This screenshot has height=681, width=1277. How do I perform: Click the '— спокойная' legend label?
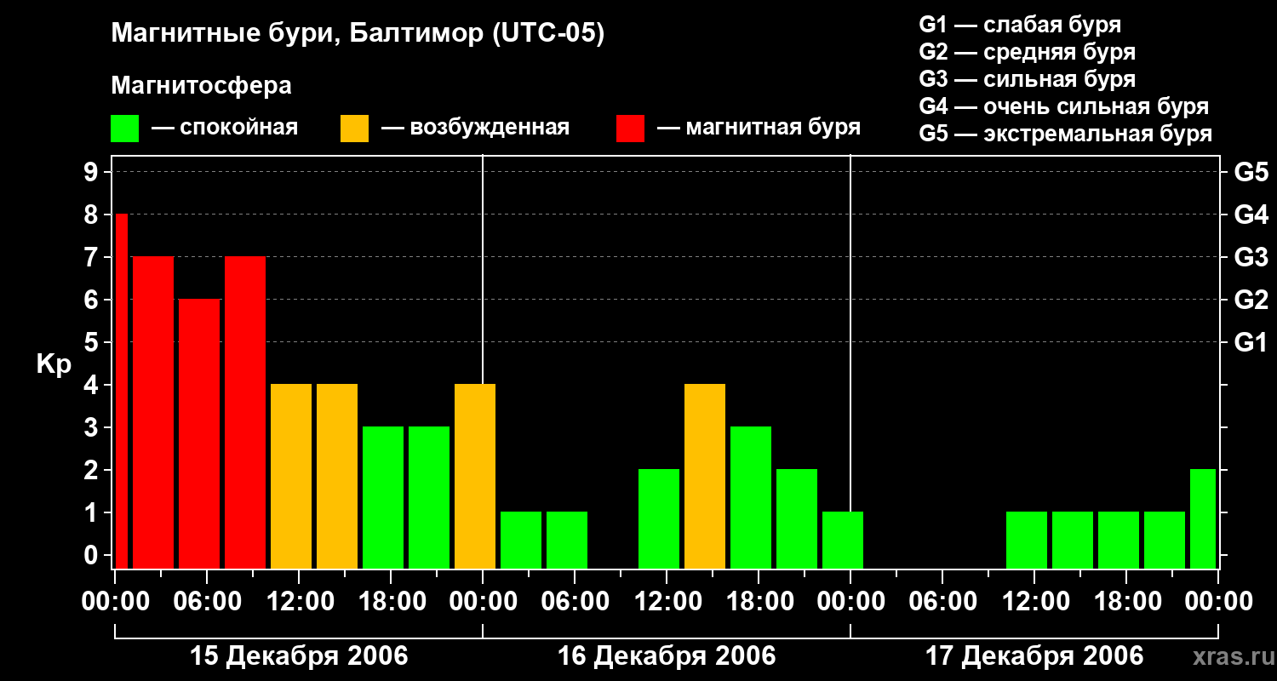[225, 128]
